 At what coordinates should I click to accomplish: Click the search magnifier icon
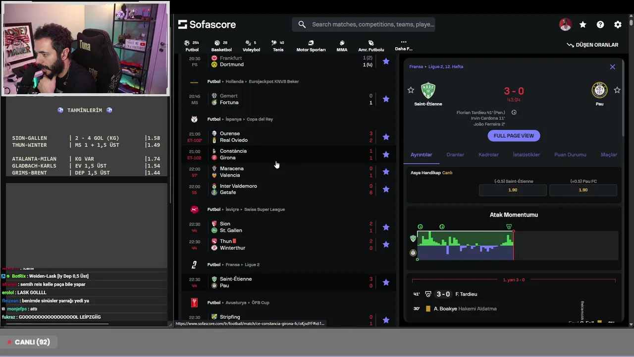(302, 24)
